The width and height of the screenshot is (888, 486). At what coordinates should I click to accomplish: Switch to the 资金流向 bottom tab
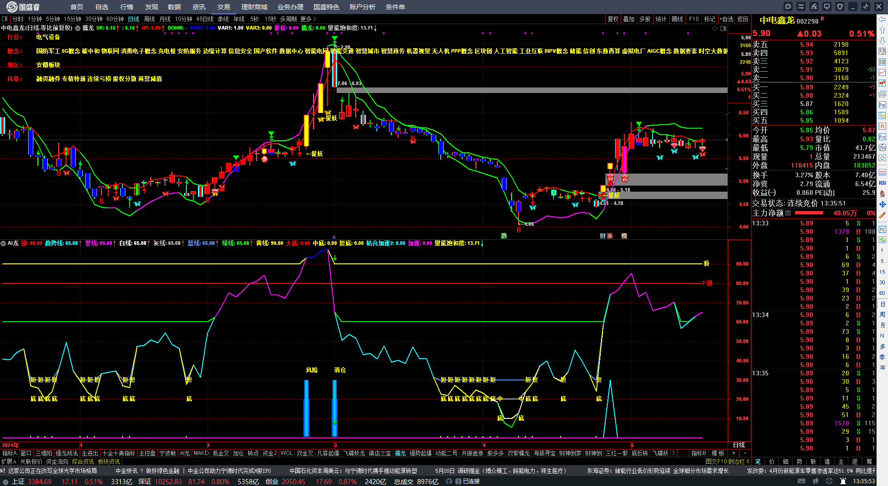pyautogui.click(x=57, y=461)
